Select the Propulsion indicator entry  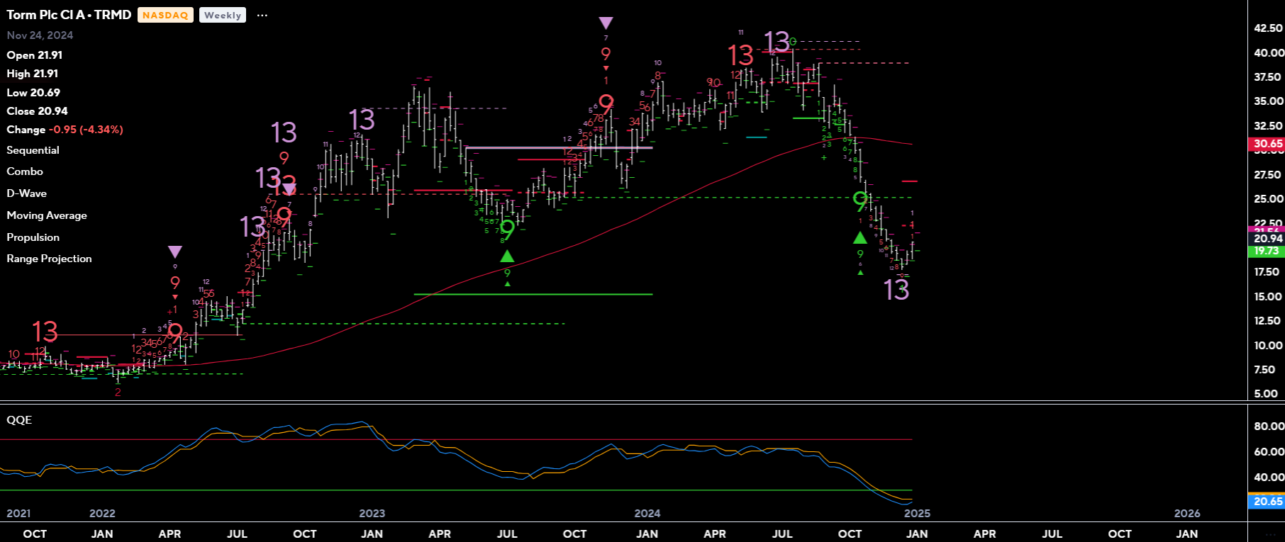(33, 237)
